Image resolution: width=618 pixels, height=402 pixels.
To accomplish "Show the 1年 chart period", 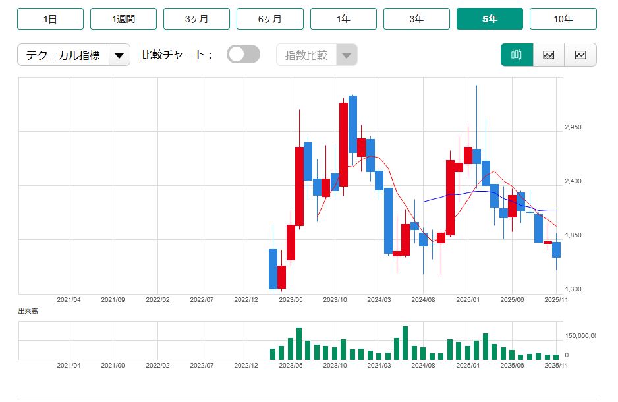I will click(x=343, y=19).
